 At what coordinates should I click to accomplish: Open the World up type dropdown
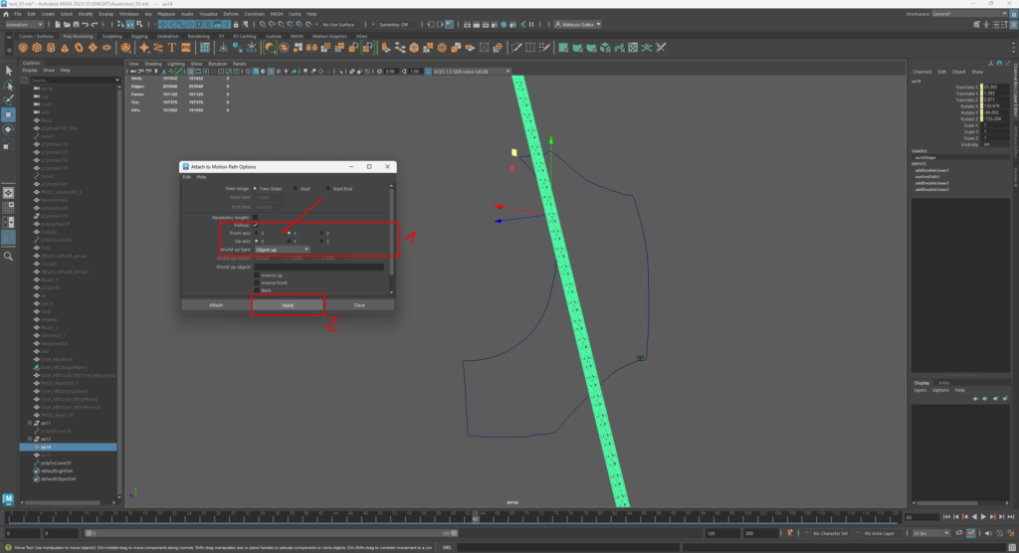282,249
